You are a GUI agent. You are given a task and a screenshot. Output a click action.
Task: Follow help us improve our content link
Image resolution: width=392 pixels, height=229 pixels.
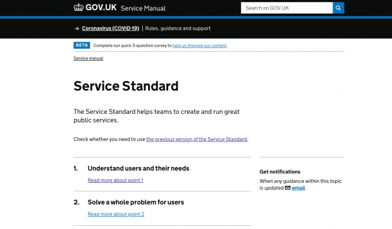[200, 46]
